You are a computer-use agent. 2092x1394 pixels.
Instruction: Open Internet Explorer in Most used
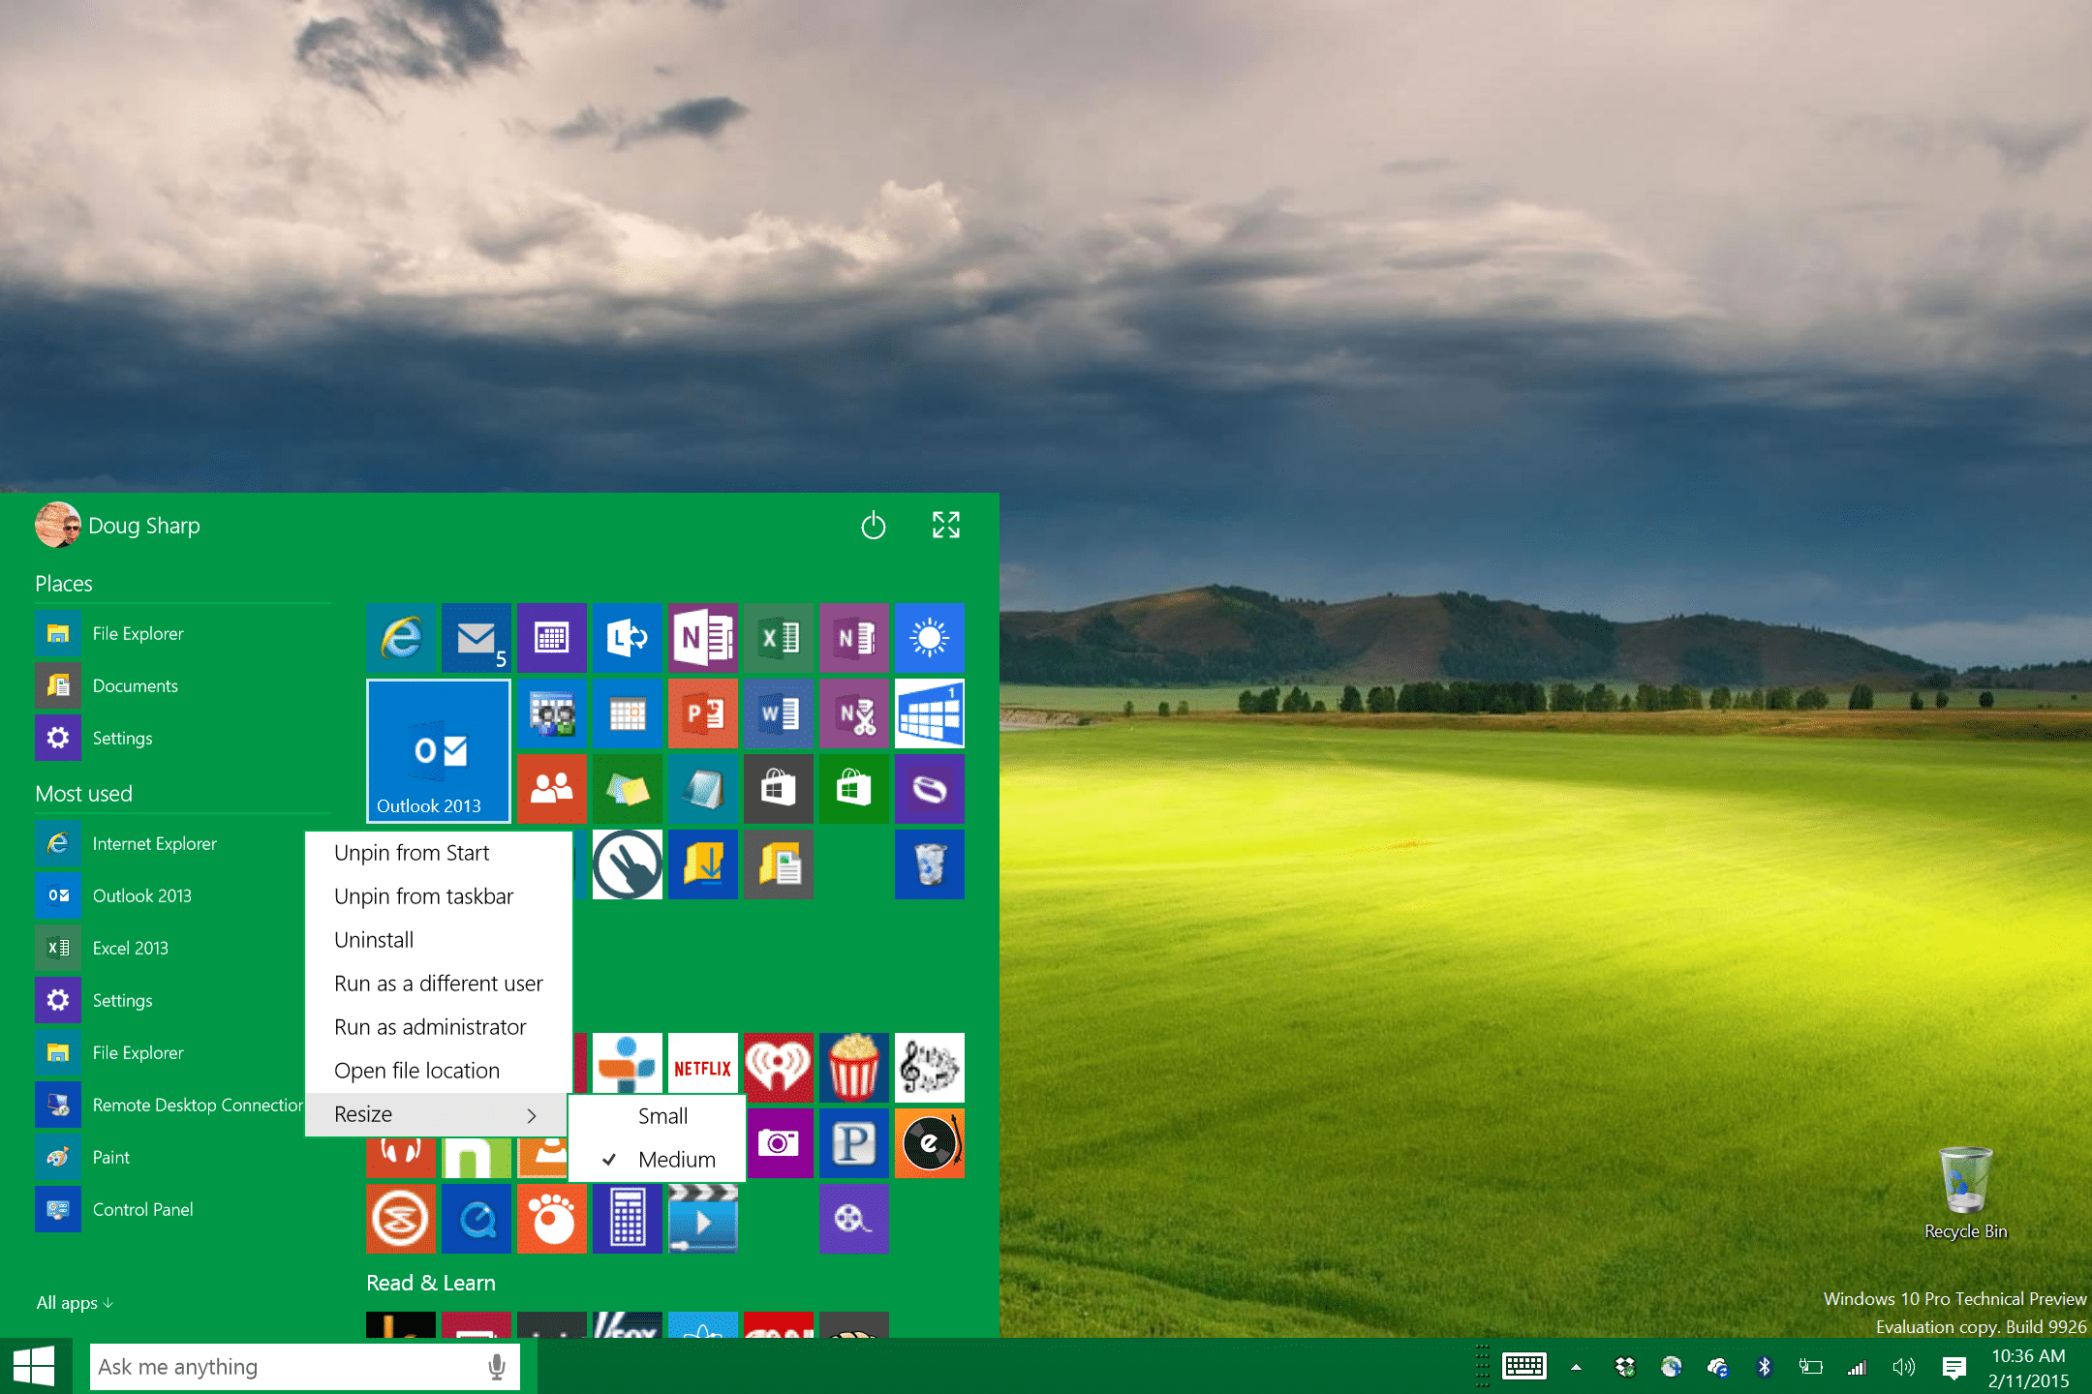(169, 843)
